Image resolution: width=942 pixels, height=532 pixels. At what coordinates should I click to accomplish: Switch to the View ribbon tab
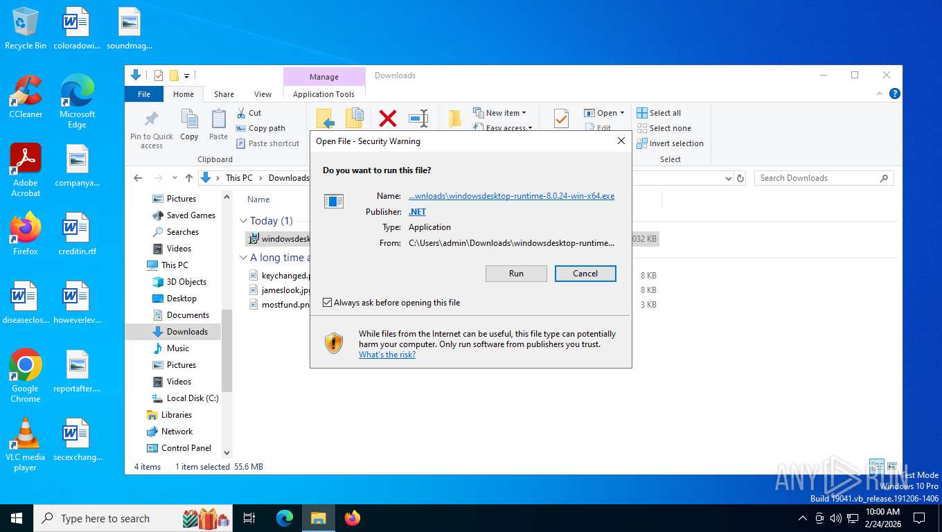pyautogui.click(x=263, y=94)
